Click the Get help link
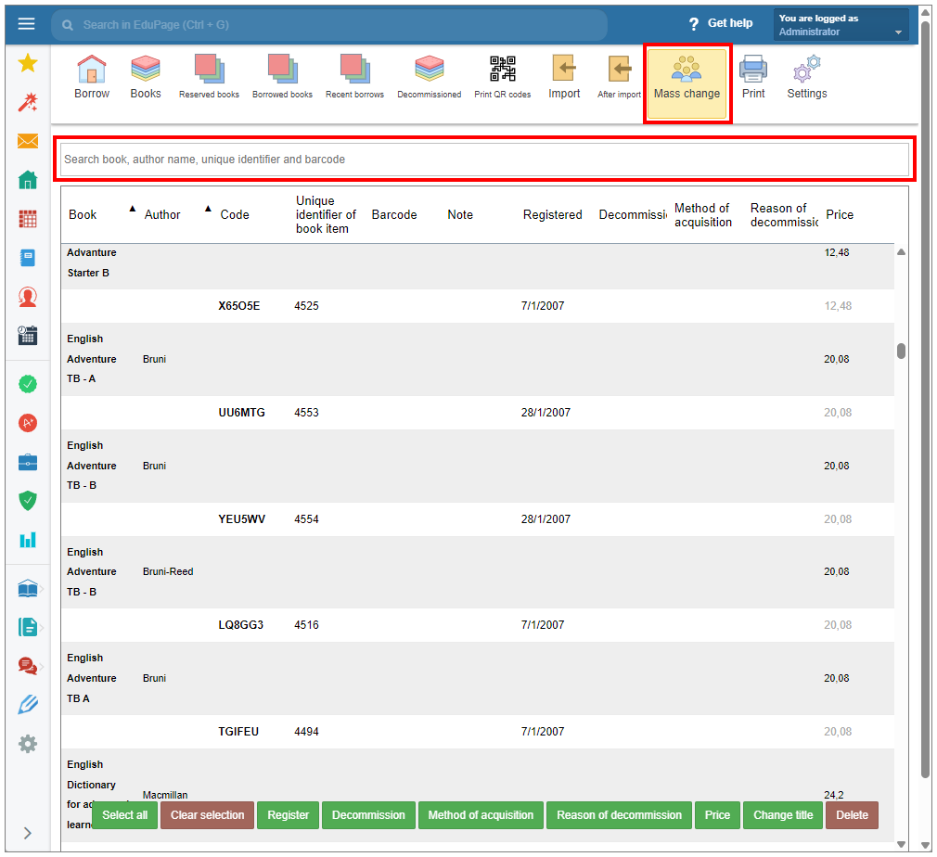The width and height of the screenshot is (937, 857). [721, 23]
